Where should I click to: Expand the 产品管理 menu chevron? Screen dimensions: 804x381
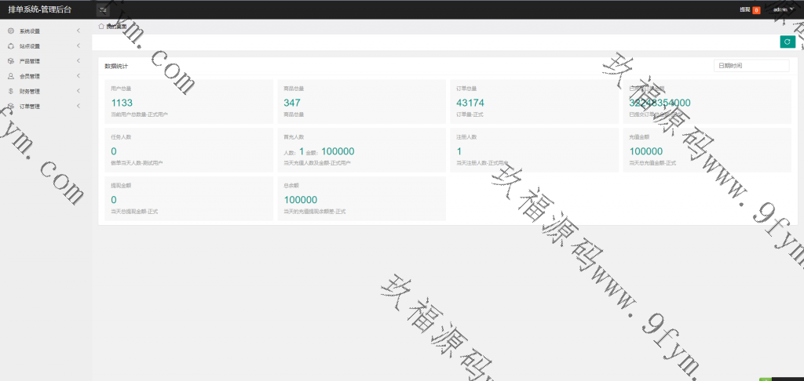click(79, 61)
